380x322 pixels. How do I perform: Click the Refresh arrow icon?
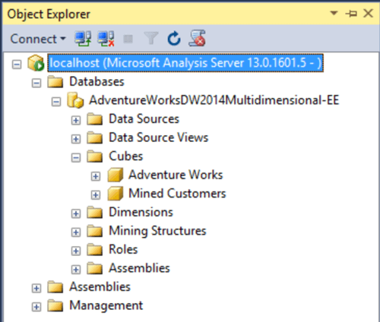174,39
